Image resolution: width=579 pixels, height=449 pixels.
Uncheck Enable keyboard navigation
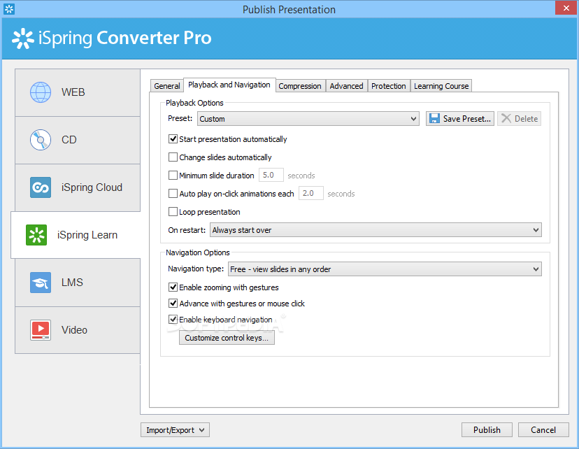pos(173,320)
